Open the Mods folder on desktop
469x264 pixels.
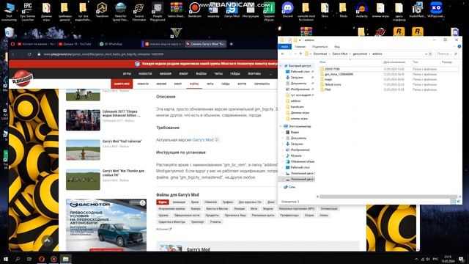[x=343, y=10]
